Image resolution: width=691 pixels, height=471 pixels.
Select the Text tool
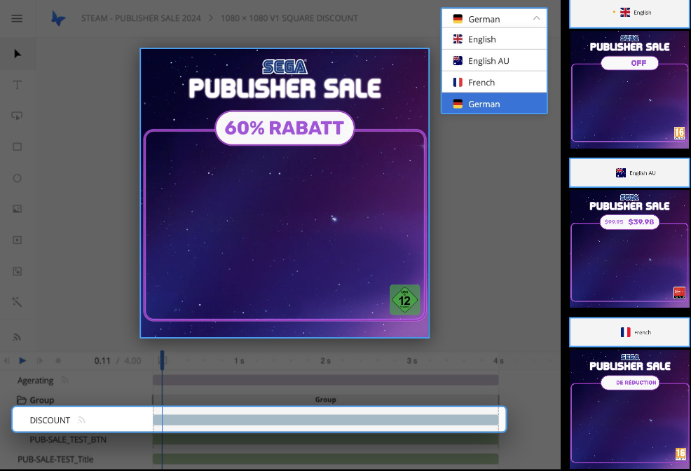click(x=18, y=85)
